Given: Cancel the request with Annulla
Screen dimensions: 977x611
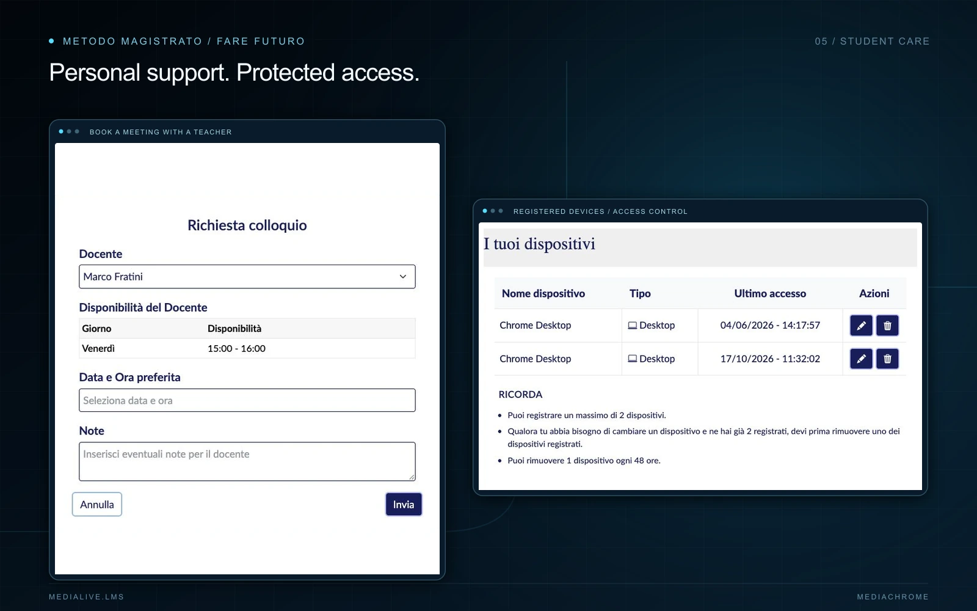Looking at the screenshot, I should [x=97, y=505].
